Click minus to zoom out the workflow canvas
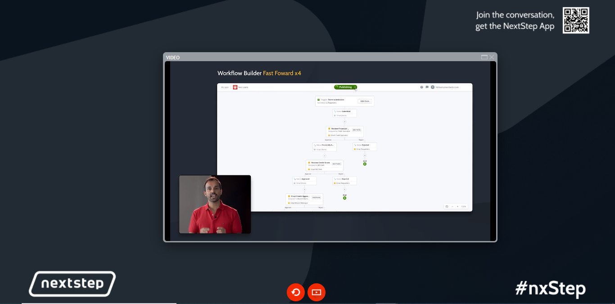 coord(453,206)
